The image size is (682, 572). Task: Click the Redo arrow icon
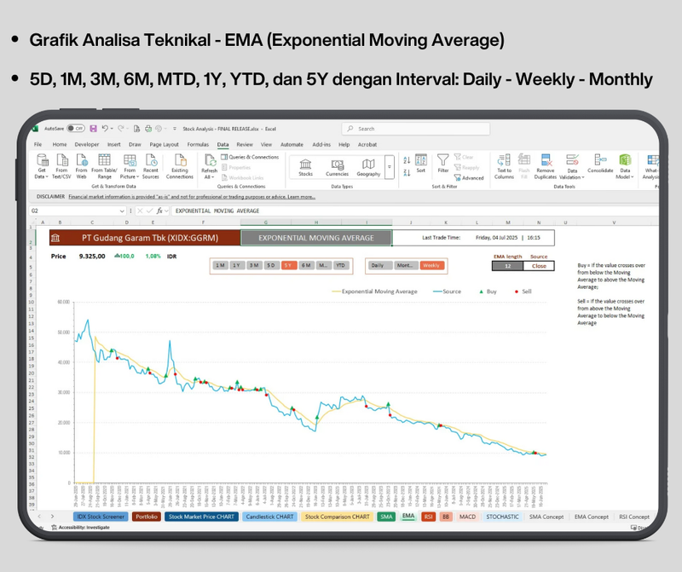click(x=120, y=129)
